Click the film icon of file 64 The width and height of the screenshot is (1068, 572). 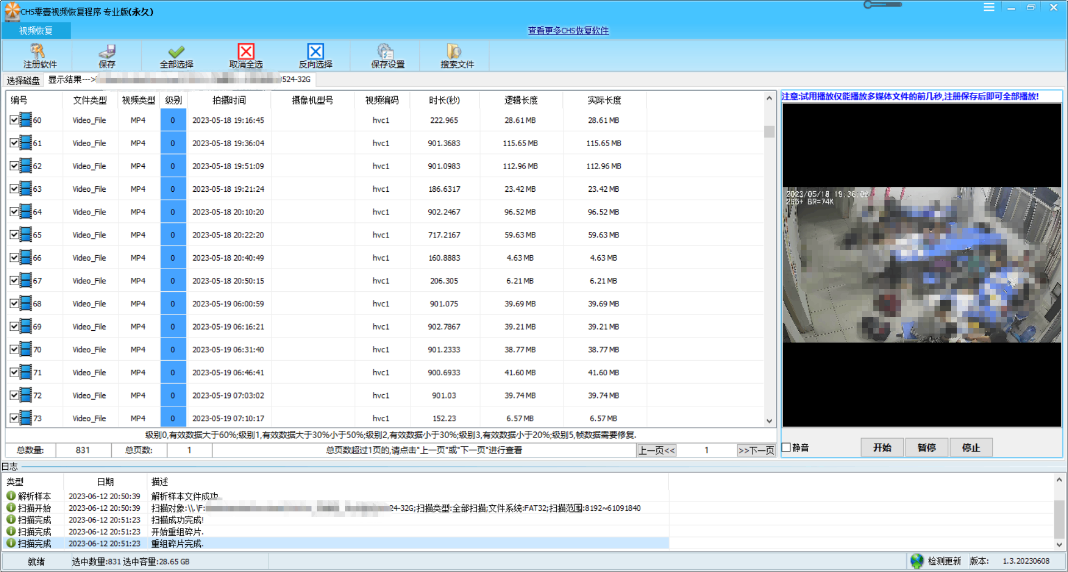point(26,211)
